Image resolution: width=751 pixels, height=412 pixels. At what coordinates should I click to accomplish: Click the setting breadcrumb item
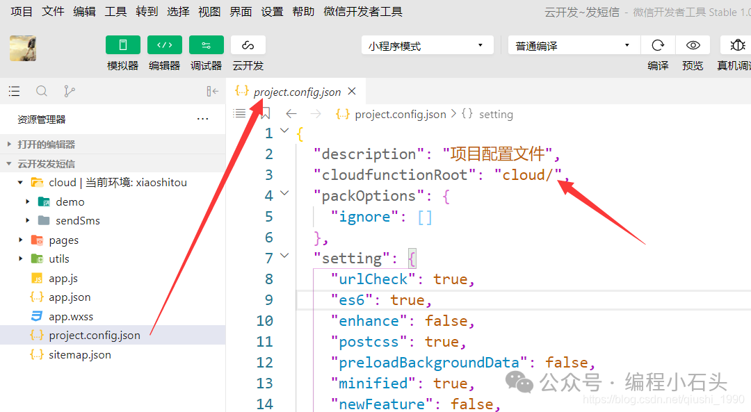point(496,115)
